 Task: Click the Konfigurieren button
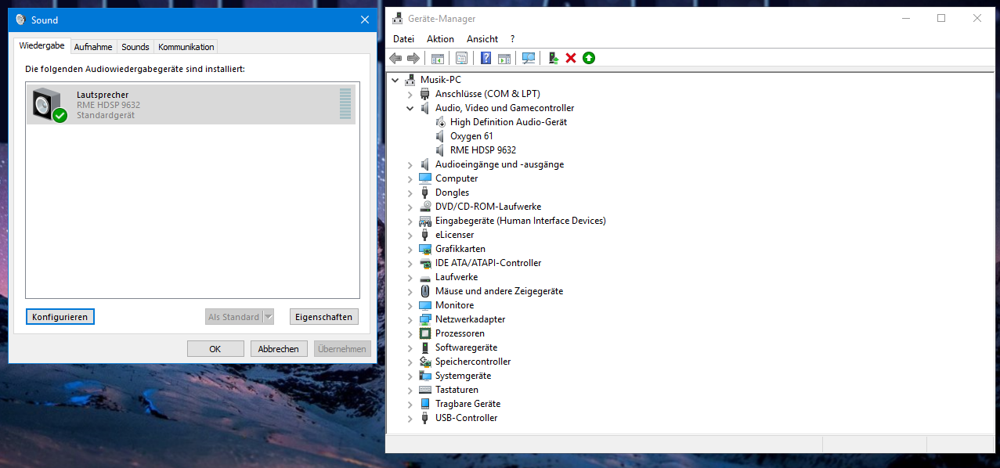tap(60, 317)
